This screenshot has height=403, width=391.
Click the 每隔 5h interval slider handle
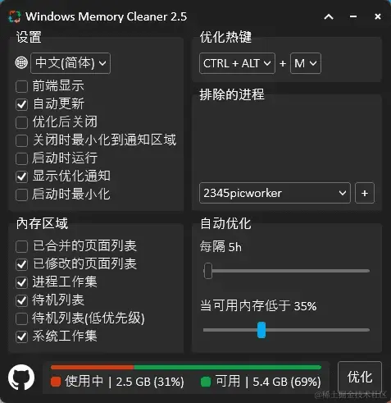[x=208, y=271]
